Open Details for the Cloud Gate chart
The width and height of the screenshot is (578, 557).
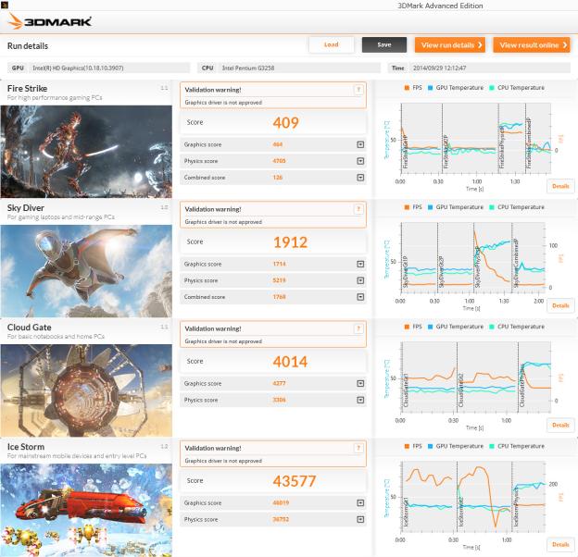click(560, 426)
